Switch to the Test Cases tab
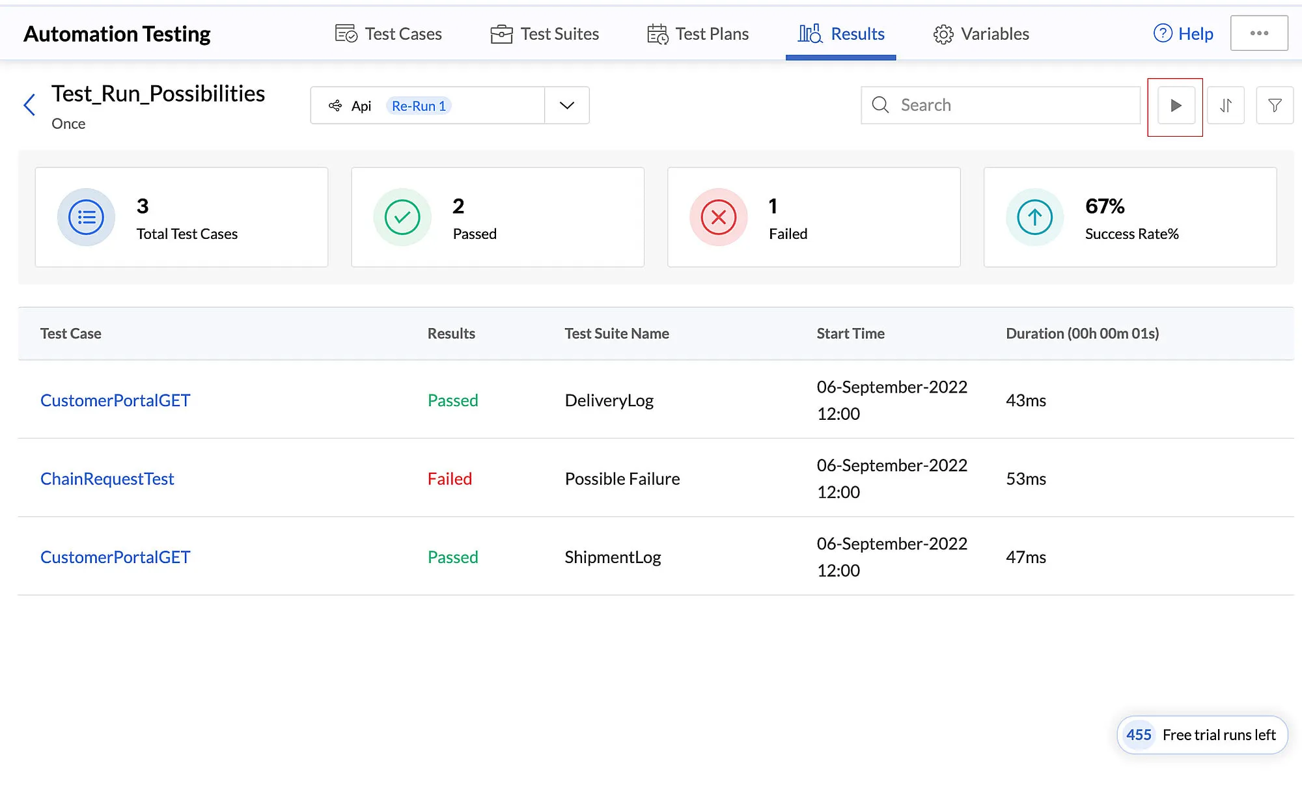The height and width of the screenshot is (787, 1302). pyautogui.click(x=388, y=34)
